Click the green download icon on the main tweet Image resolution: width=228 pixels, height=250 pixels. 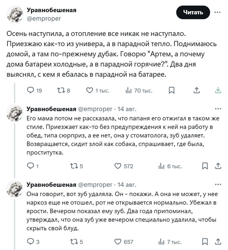218,90
